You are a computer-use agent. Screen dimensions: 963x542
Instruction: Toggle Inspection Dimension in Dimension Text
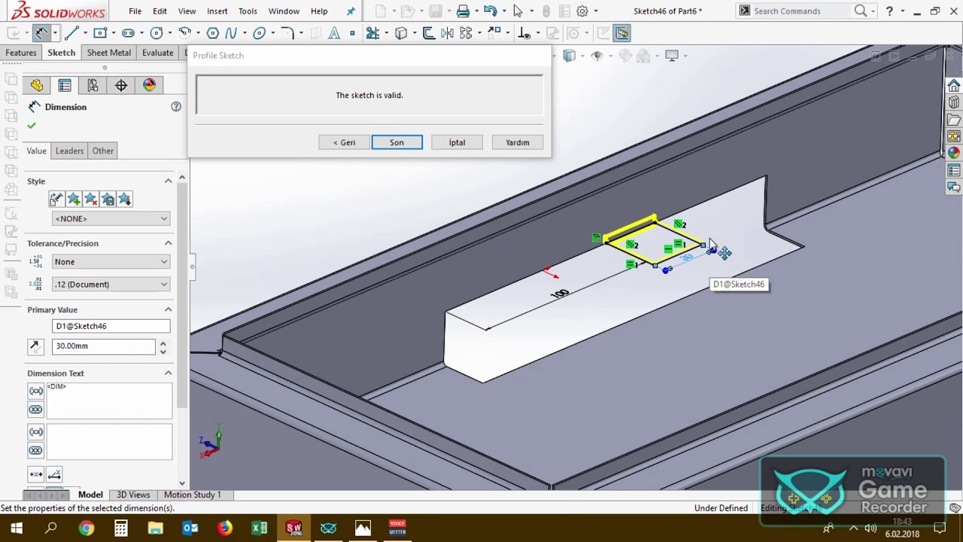point(35,410)
